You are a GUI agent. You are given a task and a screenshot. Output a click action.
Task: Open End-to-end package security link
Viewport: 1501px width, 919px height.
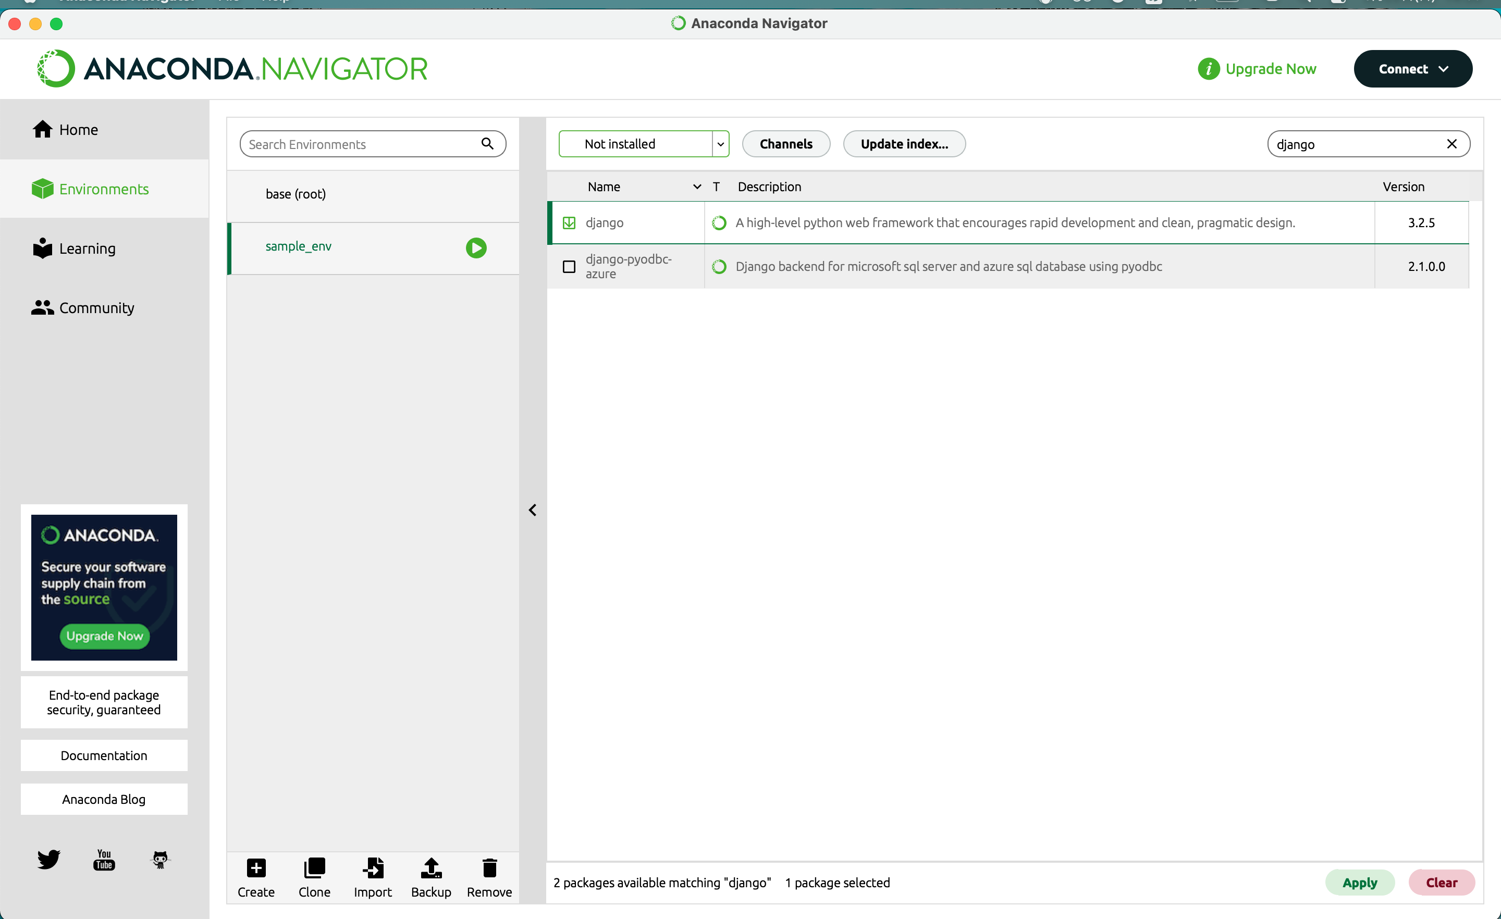tap(104, 702)
